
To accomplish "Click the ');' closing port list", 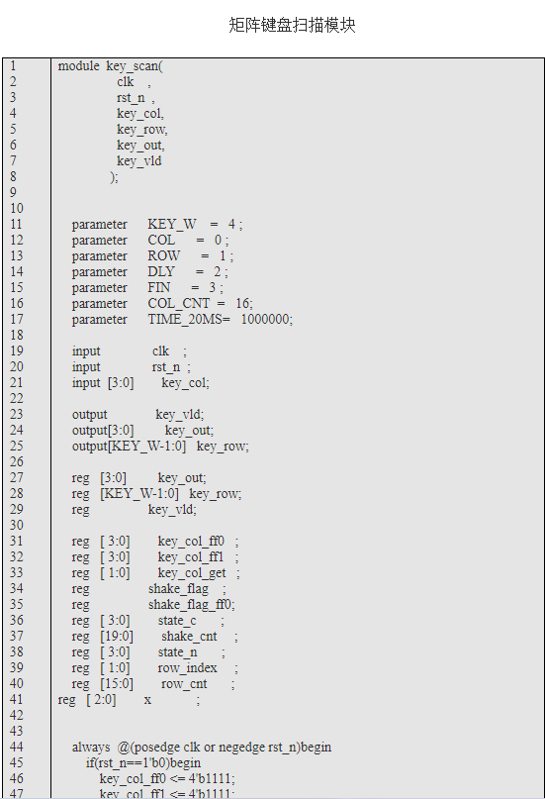I will pos(114,177).
